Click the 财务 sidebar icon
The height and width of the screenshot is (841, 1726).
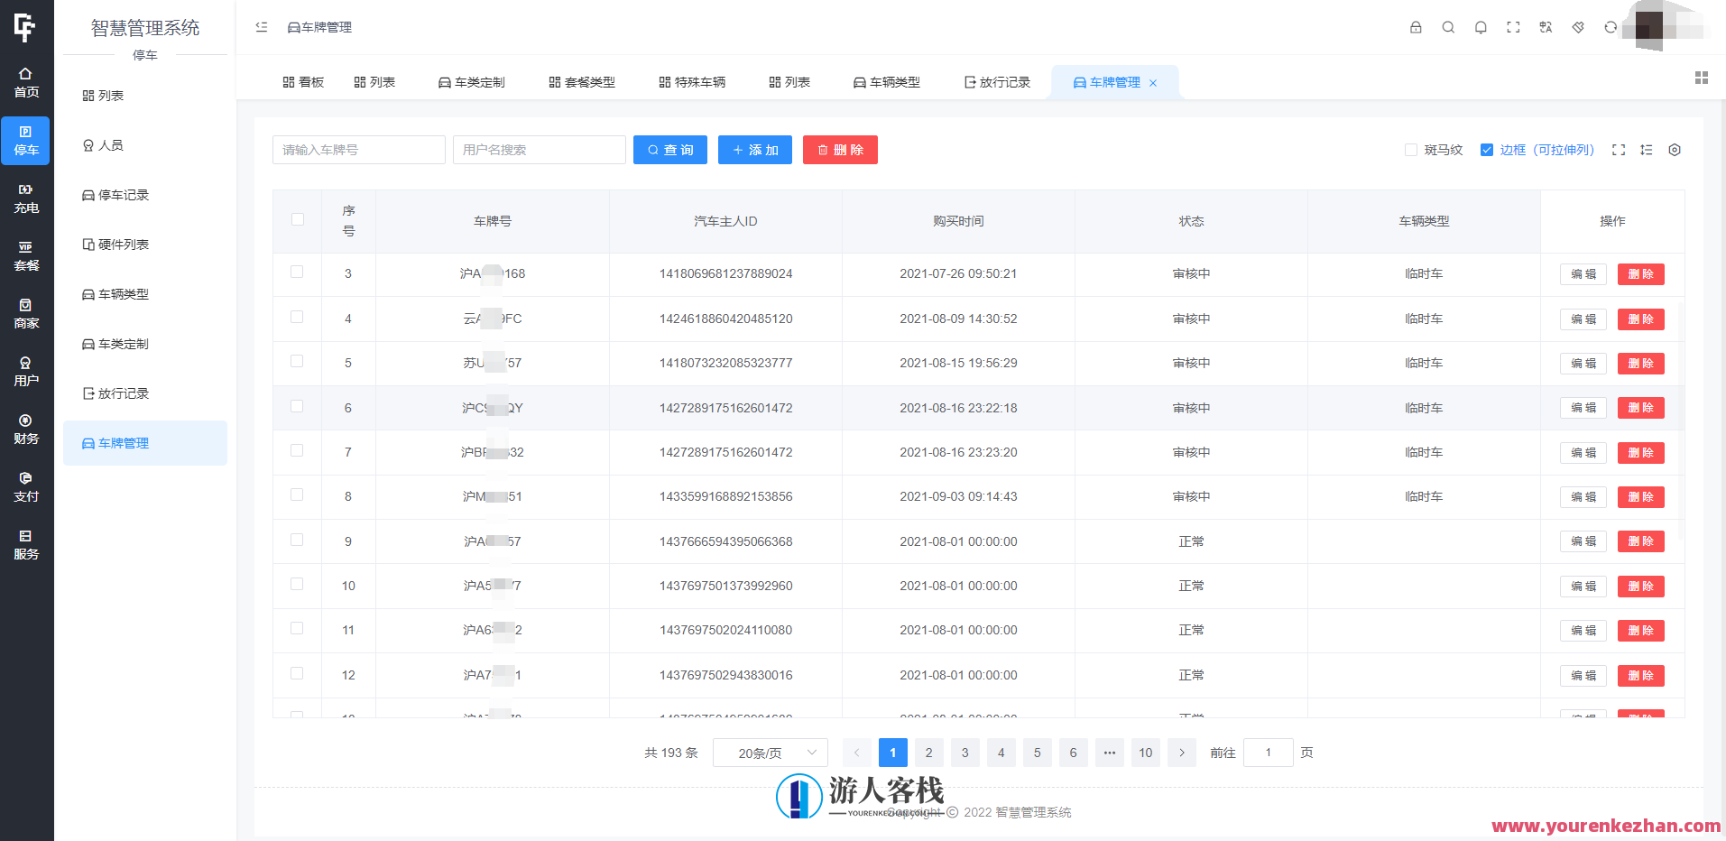point(25,429)
